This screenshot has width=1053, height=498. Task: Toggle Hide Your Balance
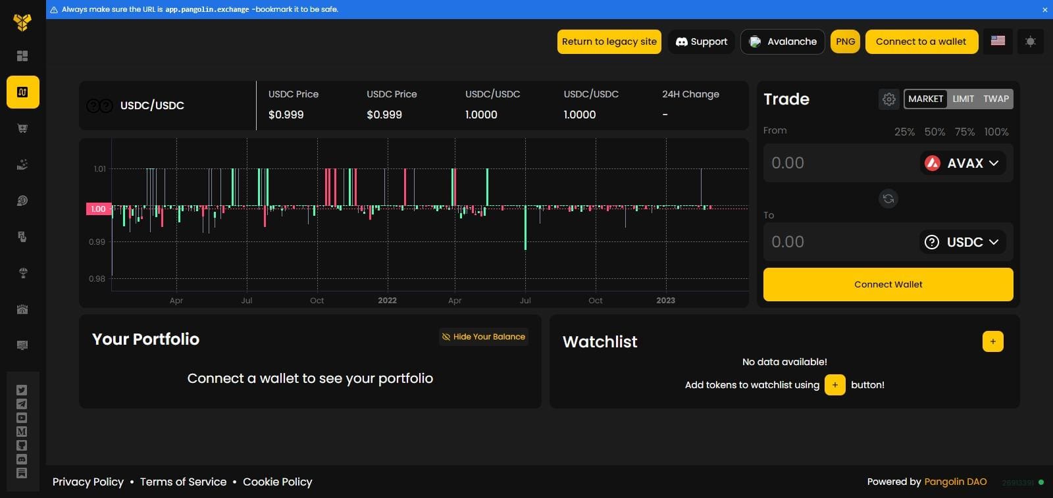point(484,337)
